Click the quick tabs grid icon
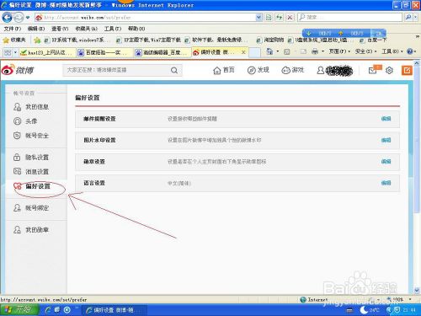 [x=8, y=52]
